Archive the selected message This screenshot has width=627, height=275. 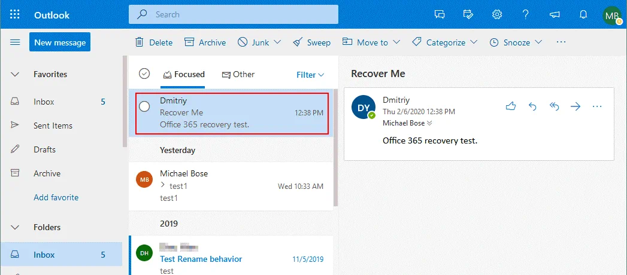tap(205, 42)
